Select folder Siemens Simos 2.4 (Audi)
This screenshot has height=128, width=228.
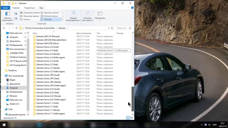(47, 47)
